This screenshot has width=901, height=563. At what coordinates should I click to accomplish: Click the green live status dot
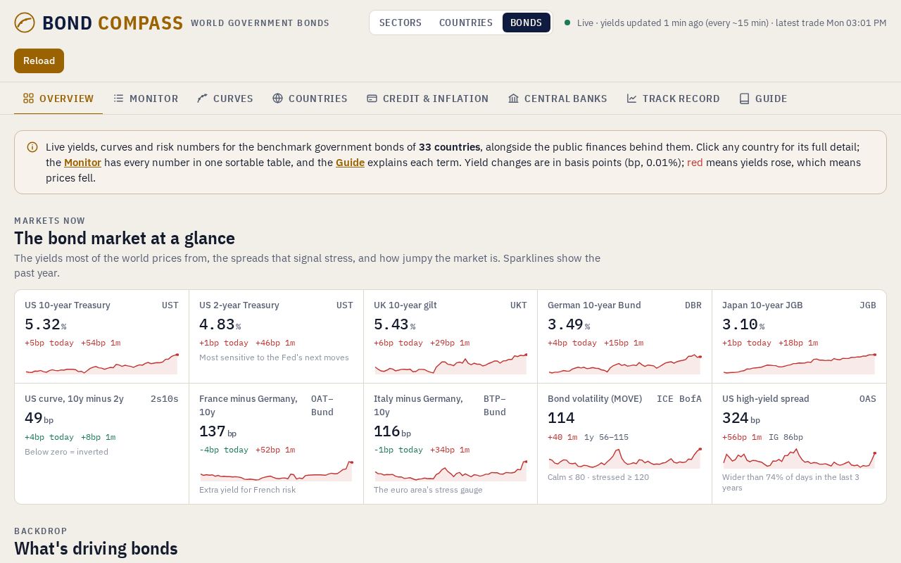click(567, 23)
